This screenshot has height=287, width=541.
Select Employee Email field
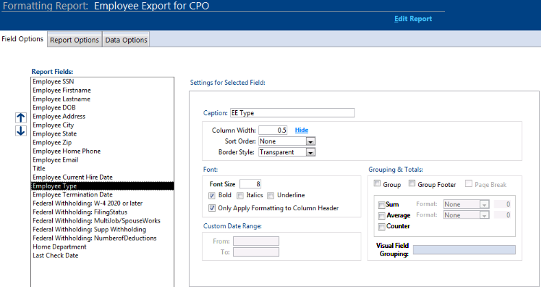[102, 160]
